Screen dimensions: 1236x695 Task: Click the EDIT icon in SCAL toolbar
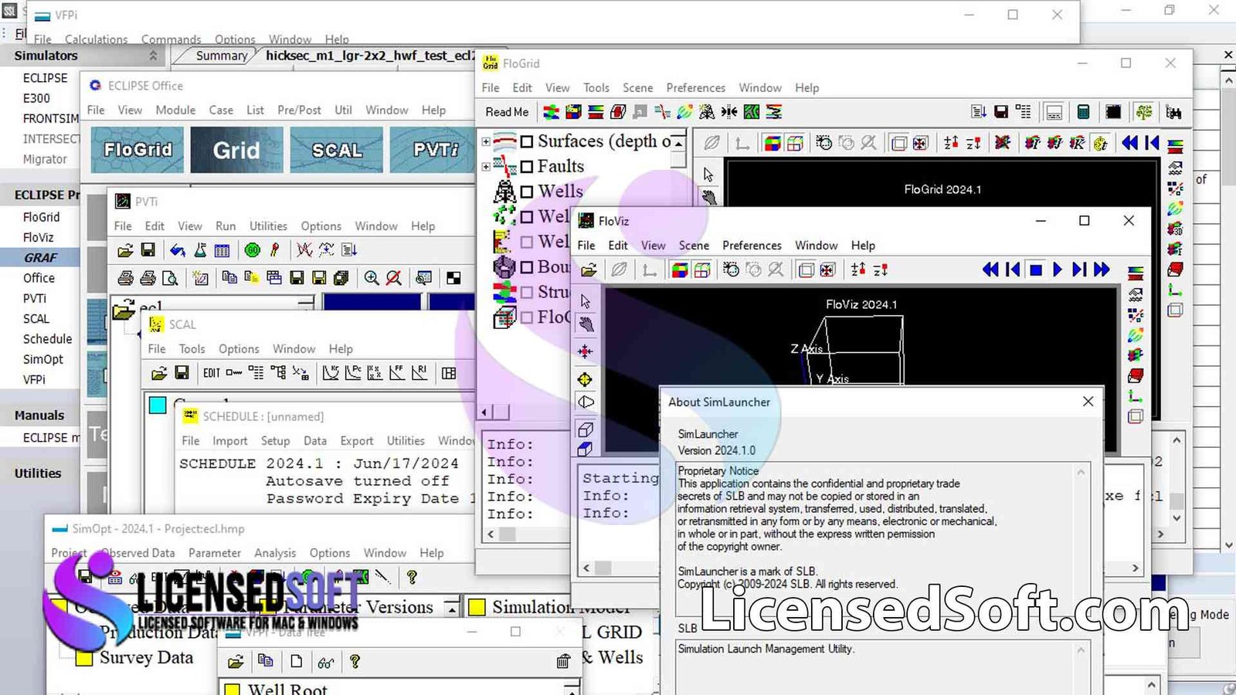click(212, 373)
